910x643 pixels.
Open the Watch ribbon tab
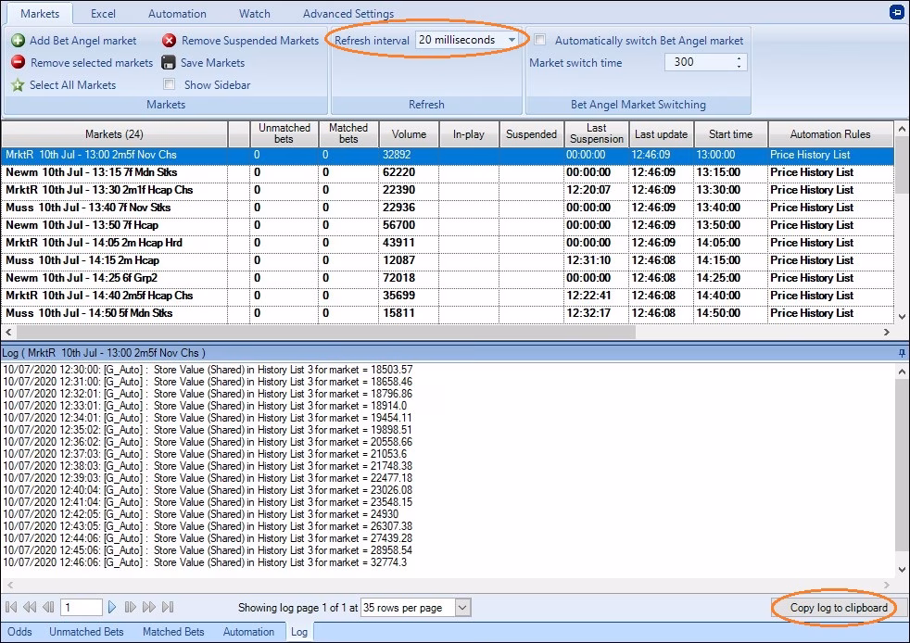tap(254, 13)
